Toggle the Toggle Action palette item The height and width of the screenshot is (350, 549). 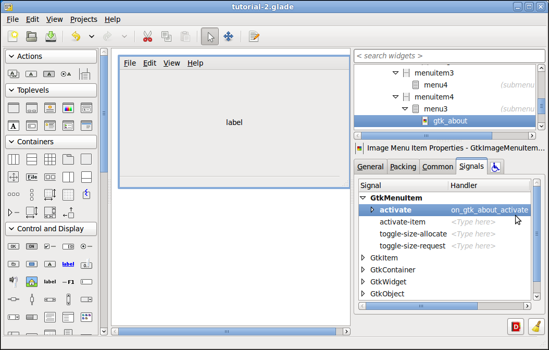[x=49, y=74]
